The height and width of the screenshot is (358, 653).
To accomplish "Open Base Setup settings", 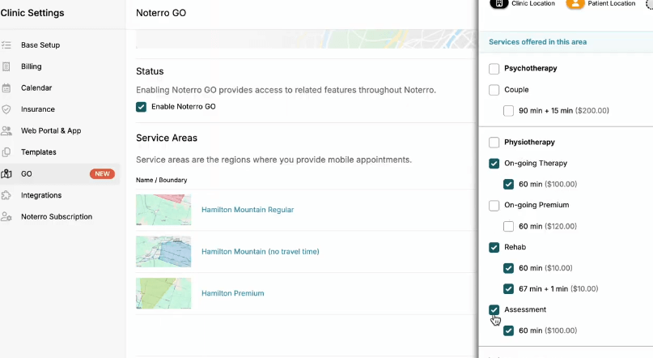I will click(40, 45).
